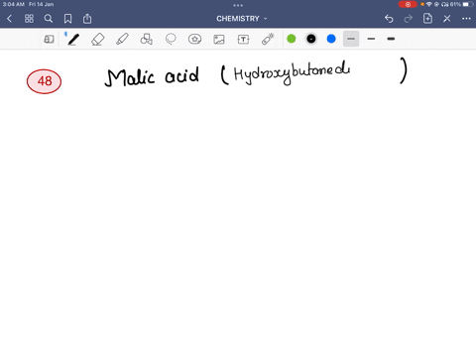Select the Laser pointer tool

click(x=268, y=39)
